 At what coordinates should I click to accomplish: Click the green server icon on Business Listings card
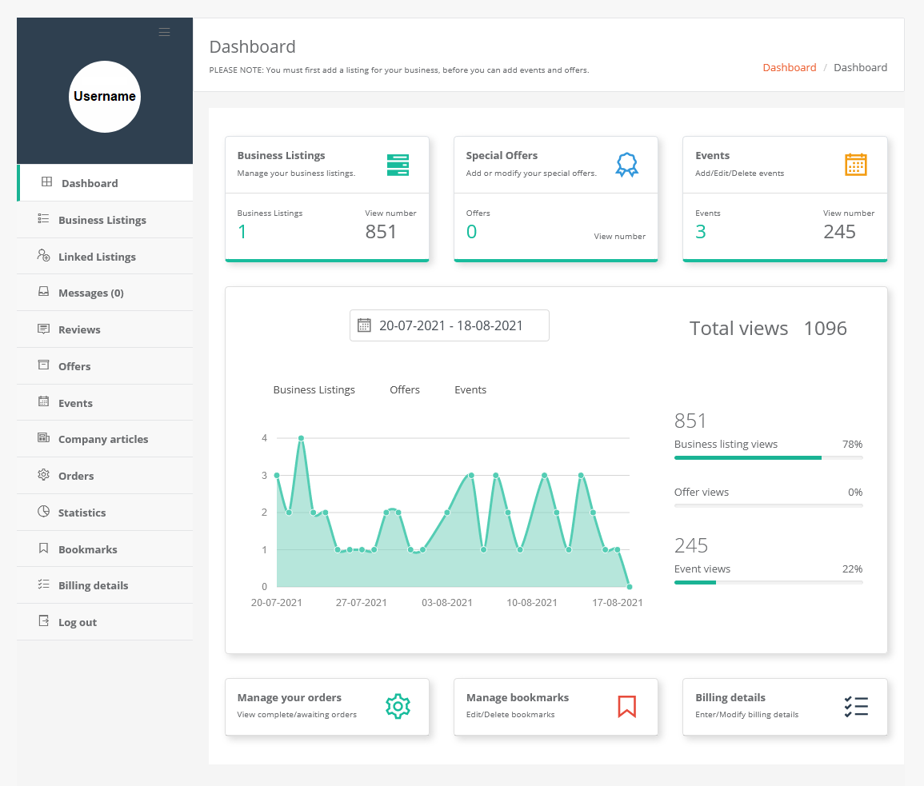pos(398,165)
